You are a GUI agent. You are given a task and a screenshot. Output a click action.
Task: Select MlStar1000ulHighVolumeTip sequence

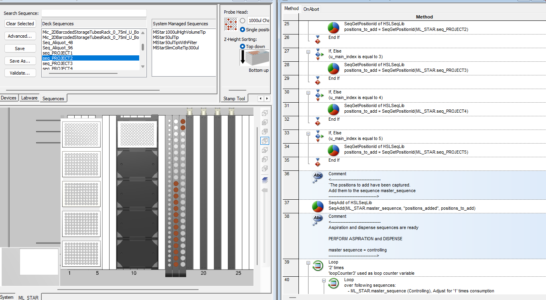coord(180,32)
